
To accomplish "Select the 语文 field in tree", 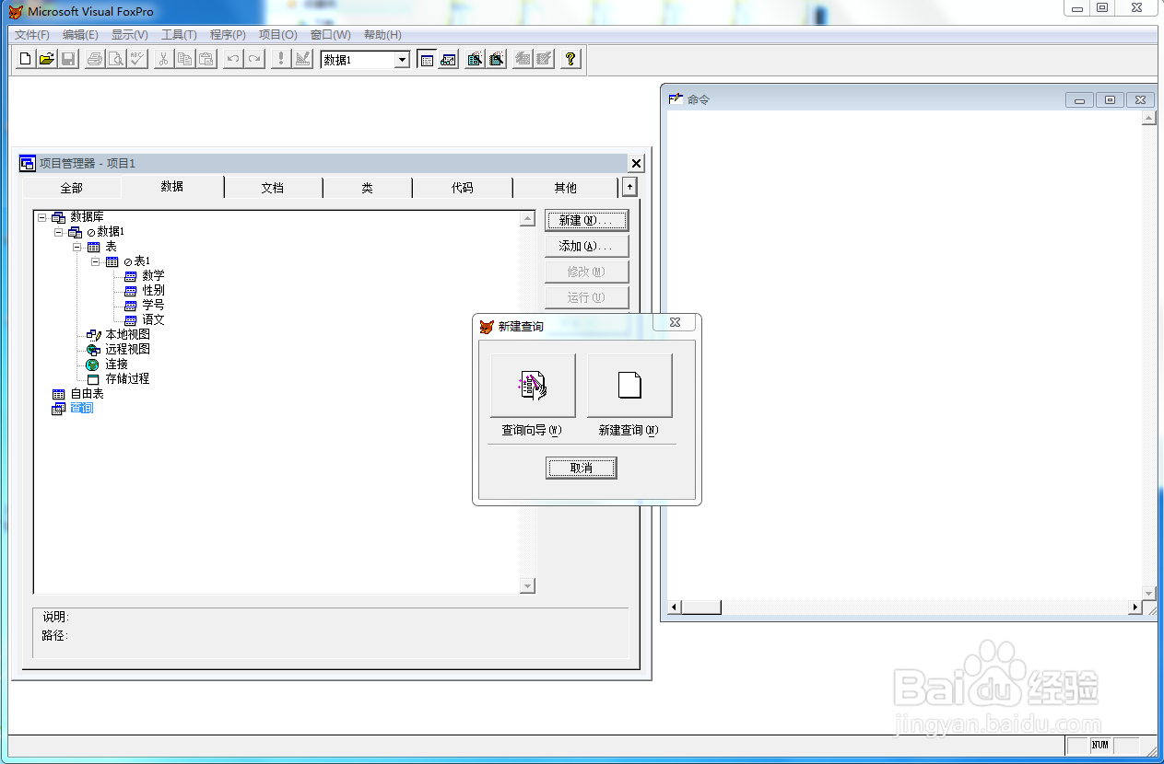I will 153,320.
